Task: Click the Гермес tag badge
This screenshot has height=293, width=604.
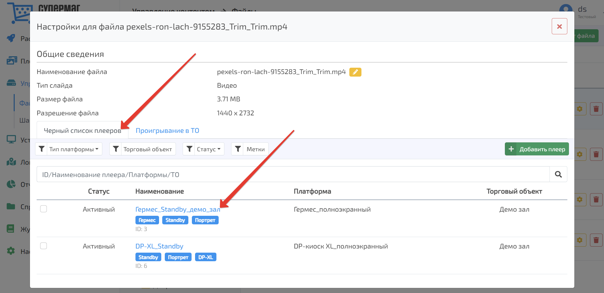Action: point(147,220)
